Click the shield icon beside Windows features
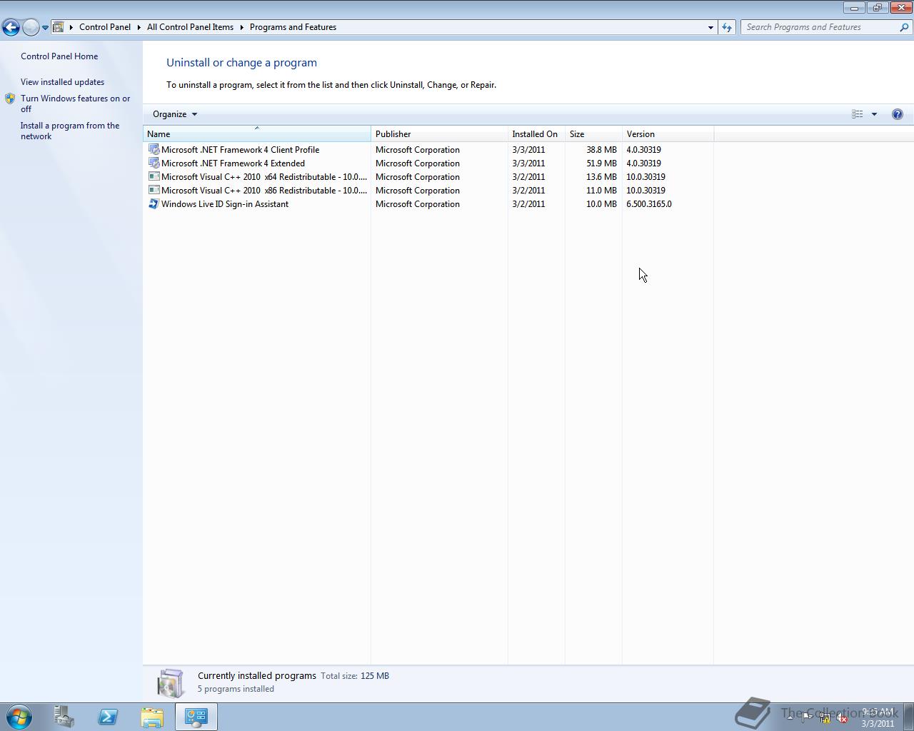 10,99
